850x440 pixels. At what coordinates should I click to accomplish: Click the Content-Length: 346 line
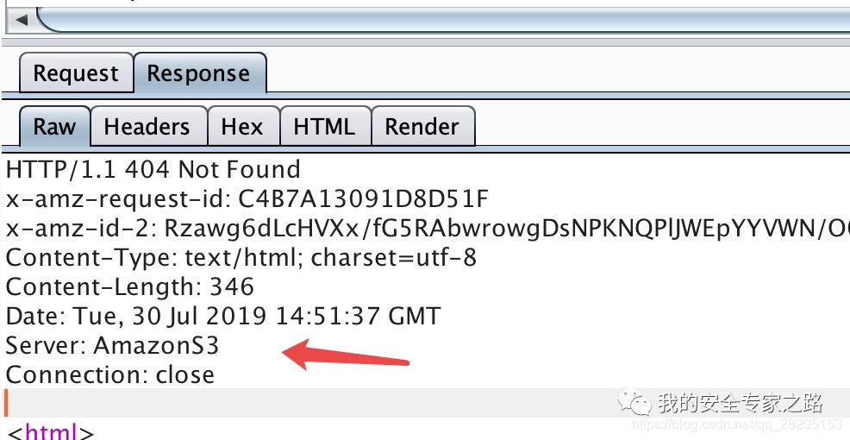point(129,287)
